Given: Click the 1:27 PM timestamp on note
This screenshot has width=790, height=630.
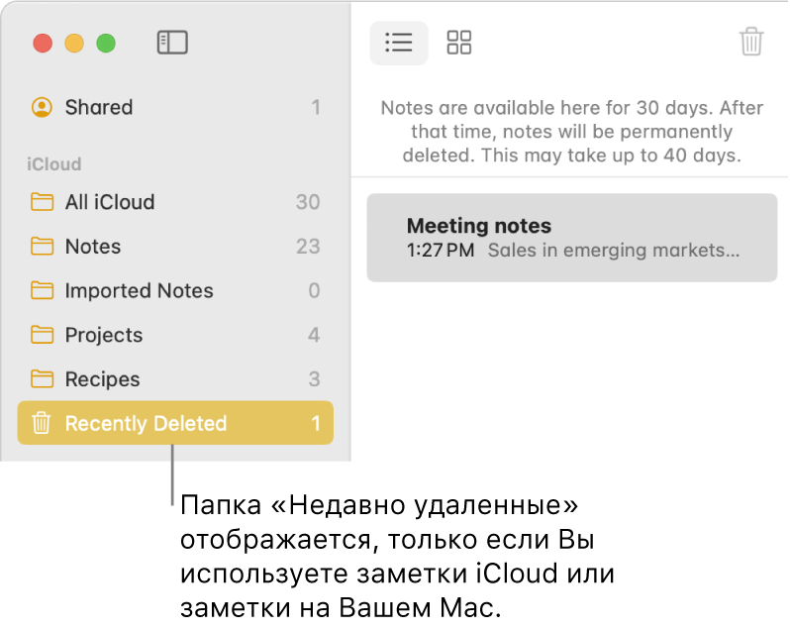Looking at the screenshot, I should (441, 251).
